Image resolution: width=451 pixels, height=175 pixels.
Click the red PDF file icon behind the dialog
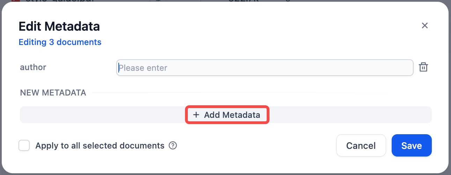click(15, 1)
